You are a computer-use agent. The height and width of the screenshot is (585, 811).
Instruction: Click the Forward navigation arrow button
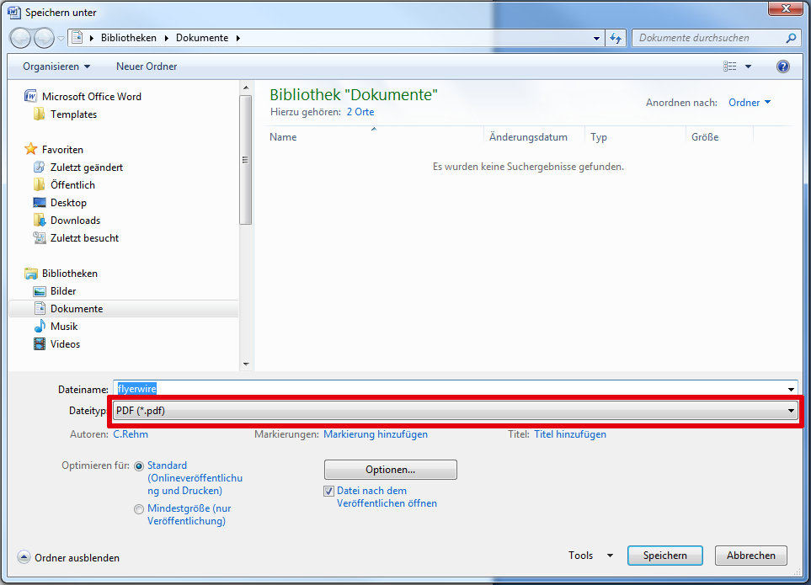(x=44, y=38)
